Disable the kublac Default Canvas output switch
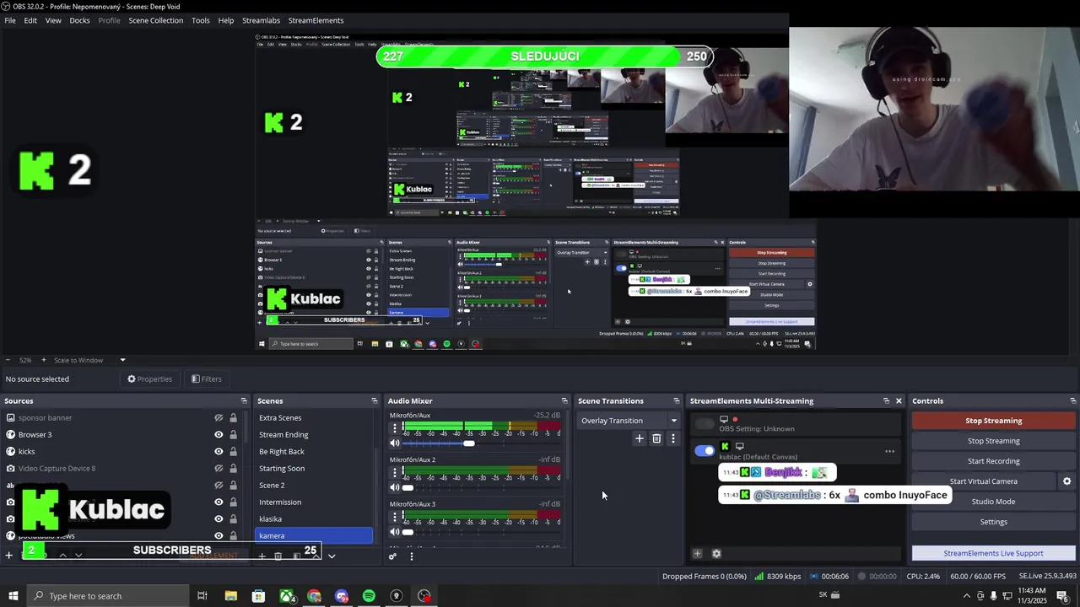 [704, 451]
